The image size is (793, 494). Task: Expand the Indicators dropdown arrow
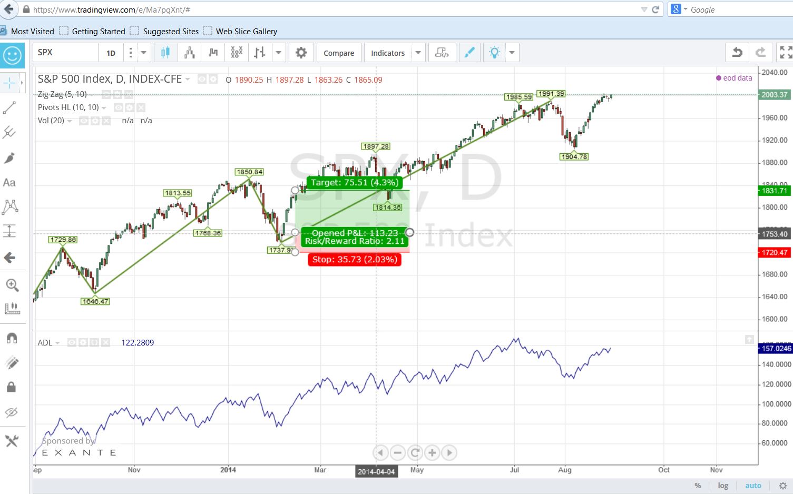pyautogui.click(x=418, y=53)
